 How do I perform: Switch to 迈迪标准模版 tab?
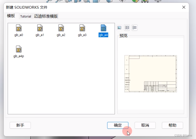pos(46,16)
